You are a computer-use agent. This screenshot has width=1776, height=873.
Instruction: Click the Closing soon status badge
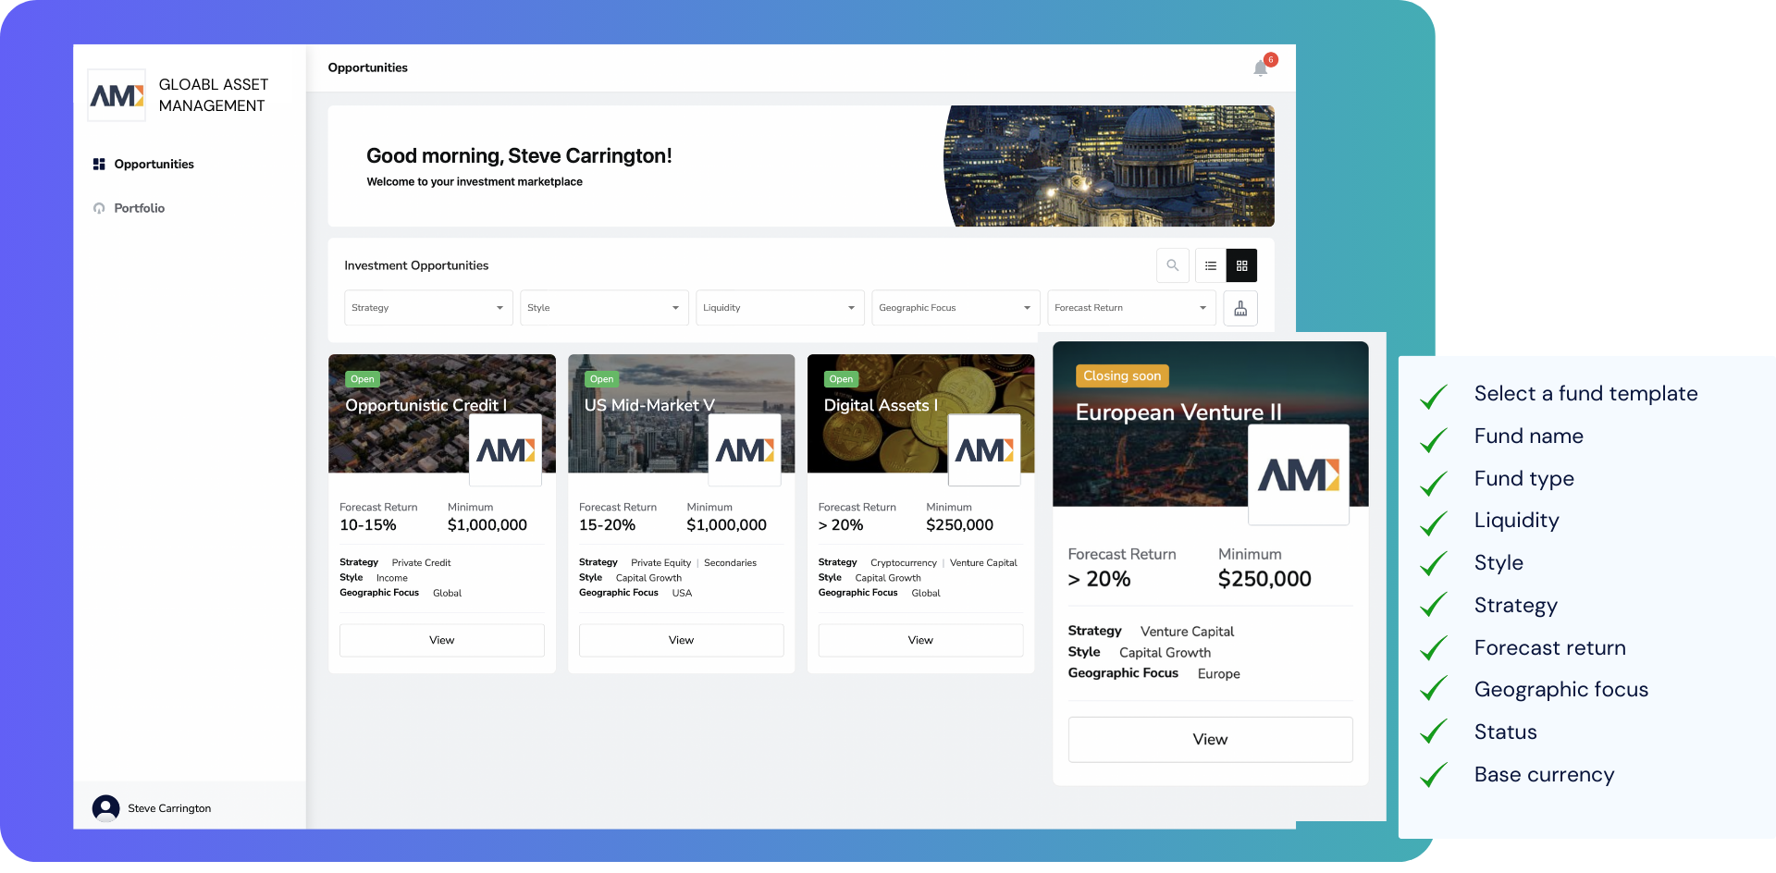(1122, 375)
